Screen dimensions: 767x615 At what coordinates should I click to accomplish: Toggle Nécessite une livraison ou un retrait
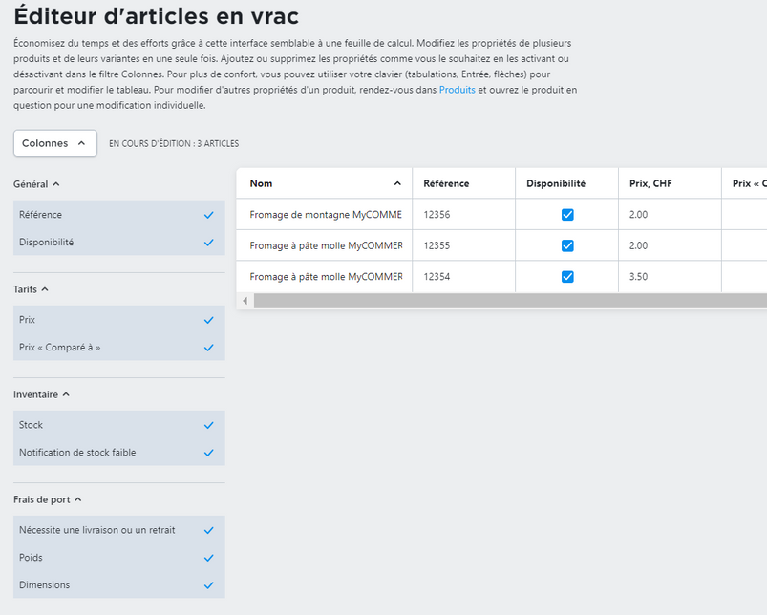pos(118,530)
